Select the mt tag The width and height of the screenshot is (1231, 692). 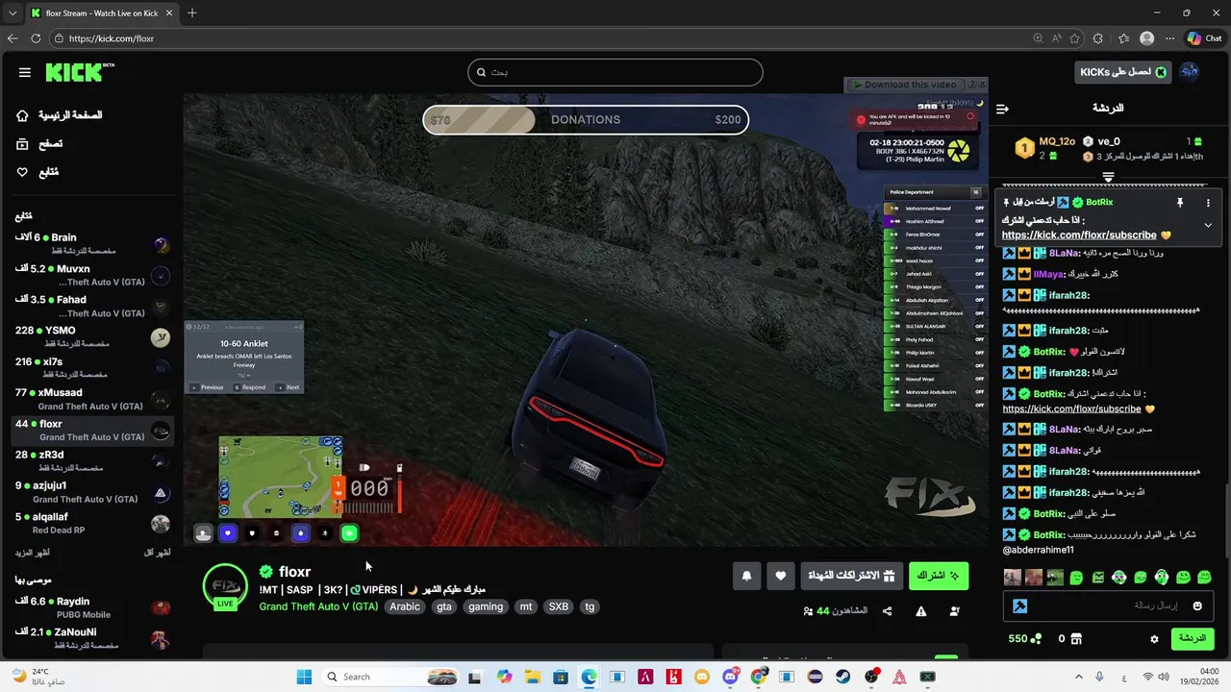526,606
